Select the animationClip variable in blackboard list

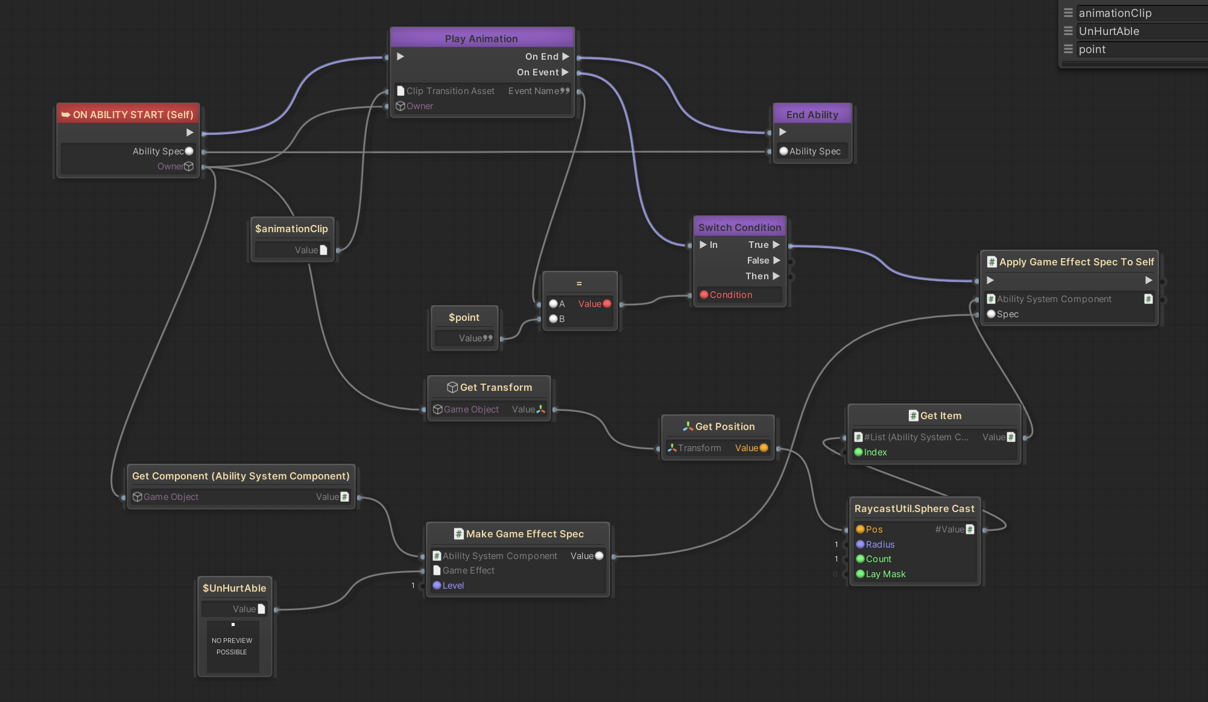[x=1115, y=13]
